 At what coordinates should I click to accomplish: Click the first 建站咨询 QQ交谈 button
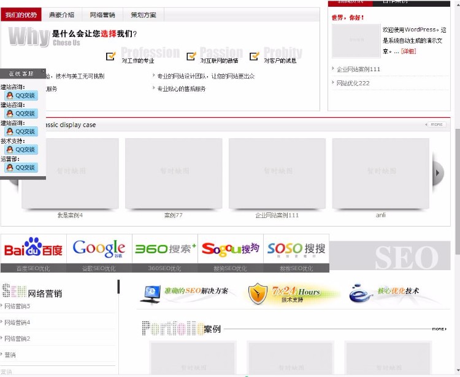point(21,95)
